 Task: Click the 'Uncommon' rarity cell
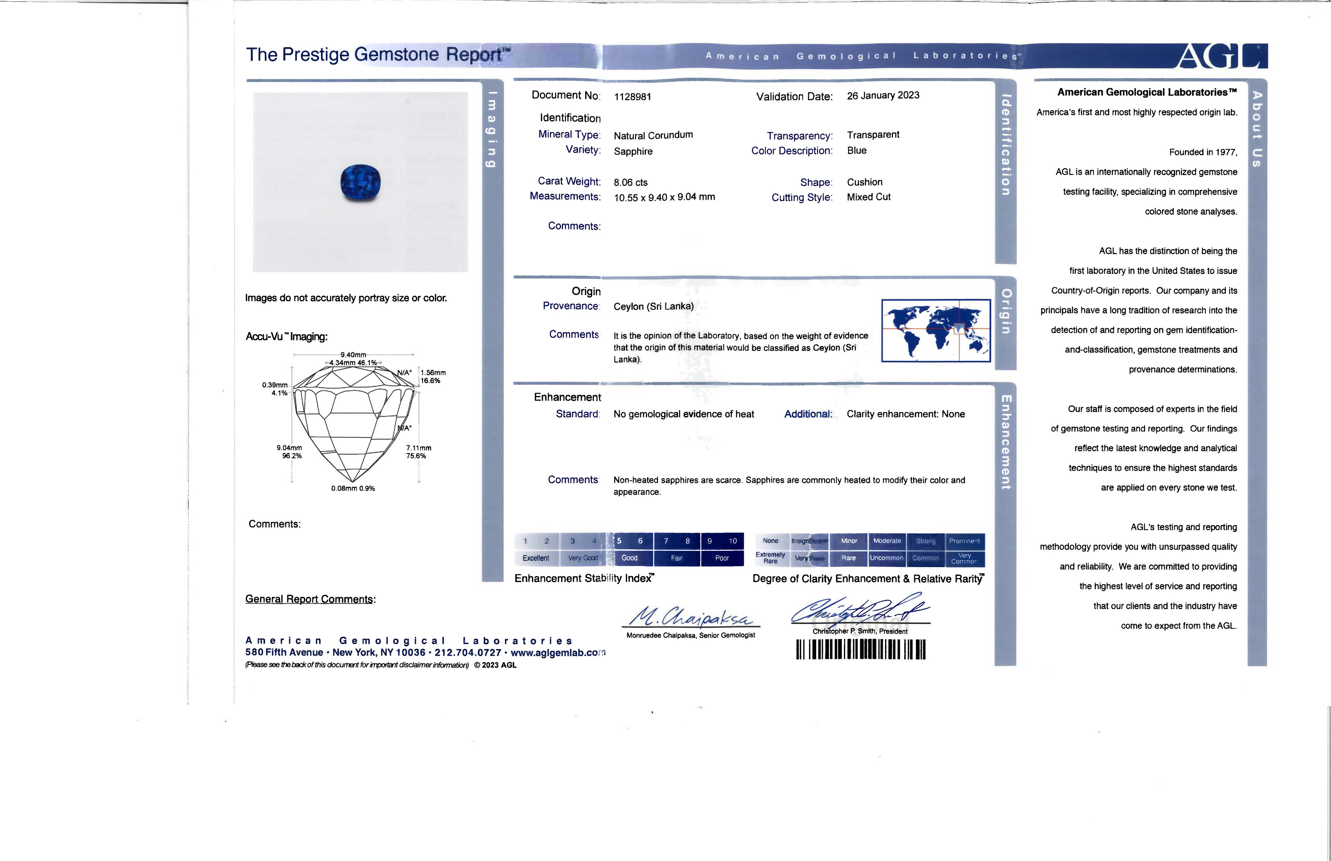[887, 558]
